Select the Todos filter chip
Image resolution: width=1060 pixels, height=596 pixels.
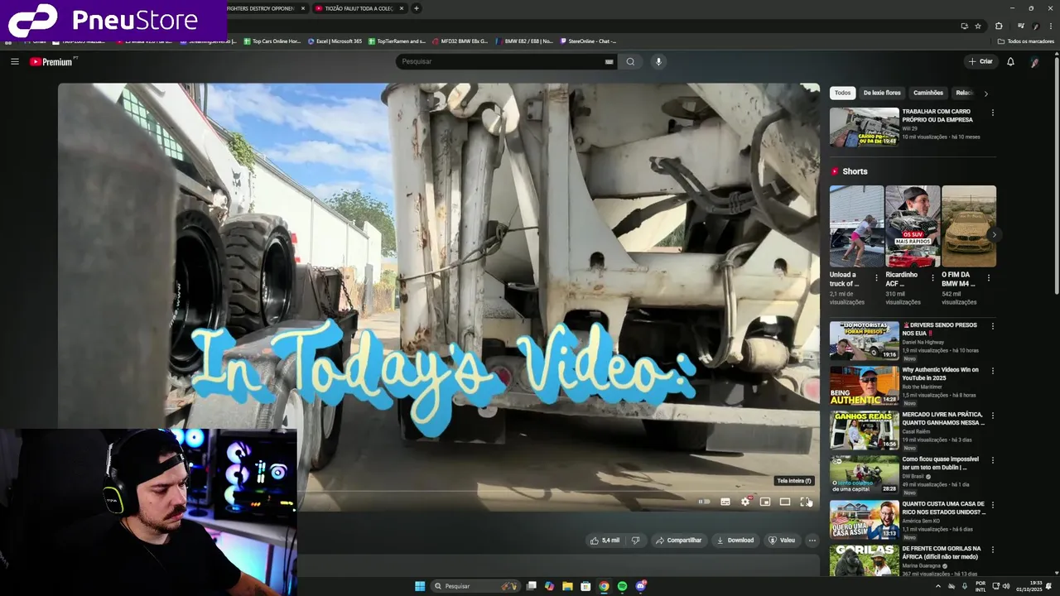(842, 93)
